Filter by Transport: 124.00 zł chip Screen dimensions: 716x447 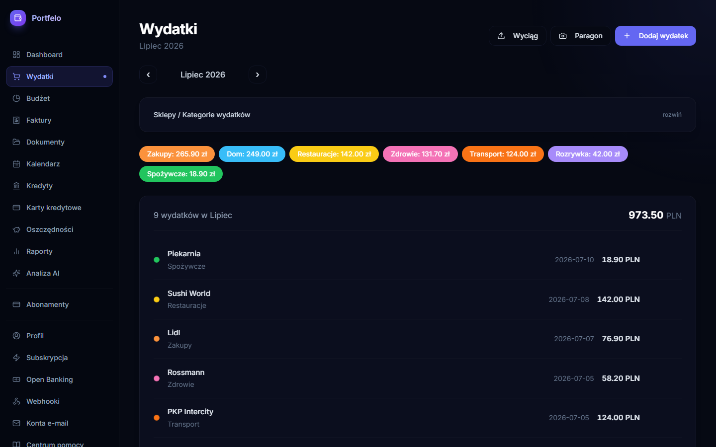click(x=503, y=154)
